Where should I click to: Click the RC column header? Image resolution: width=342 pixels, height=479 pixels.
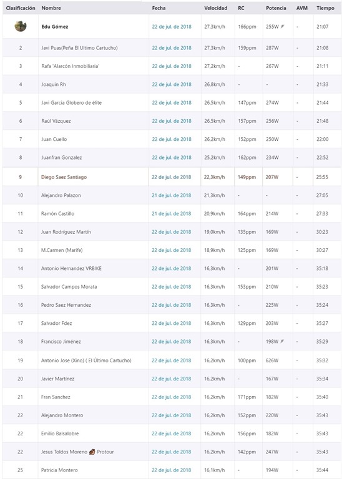pyautogui.click(x=241, y=8)
